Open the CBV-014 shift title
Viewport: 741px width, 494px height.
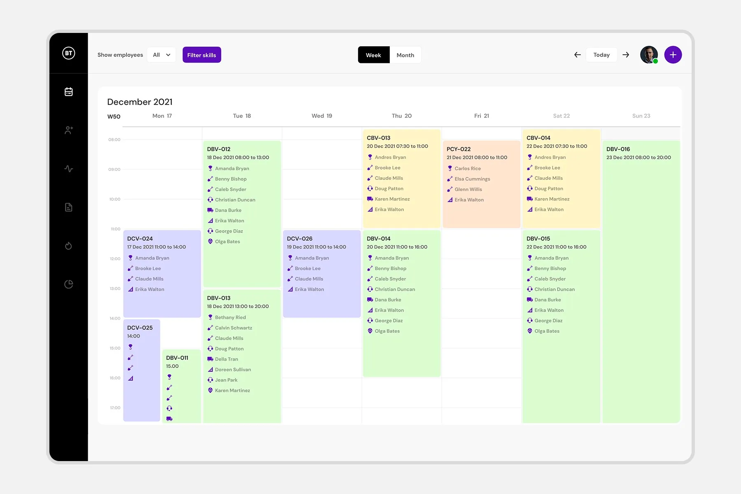tap(538, 138)
